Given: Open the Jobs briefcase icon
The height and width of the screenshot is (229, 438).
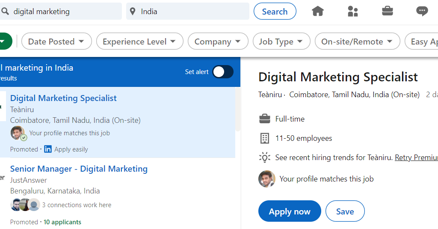Looking at the screenshot, I should [x=388, y=11].
